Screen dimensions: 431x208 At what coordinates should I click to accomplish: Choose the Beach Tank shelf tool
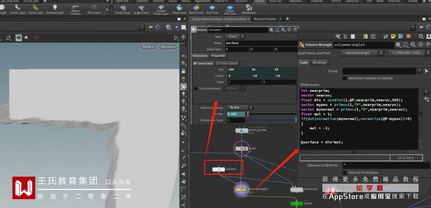[x=196, y=10]
